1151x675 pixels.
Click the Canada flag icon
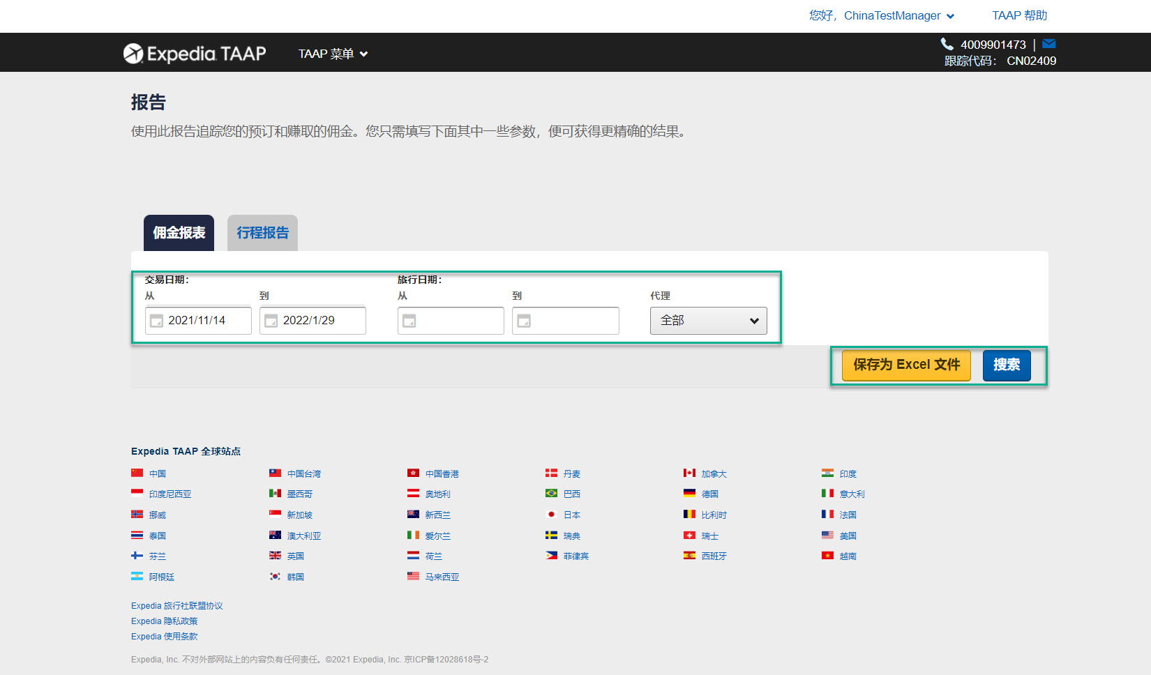(x=690, y=473)
